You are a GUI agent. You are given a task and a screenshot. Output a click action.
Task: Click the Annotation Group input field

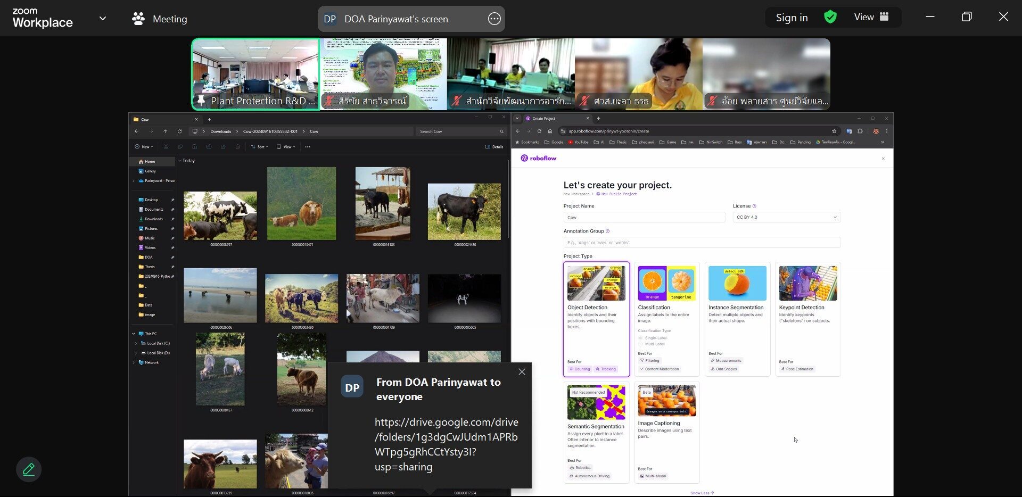tap(702, 243)
